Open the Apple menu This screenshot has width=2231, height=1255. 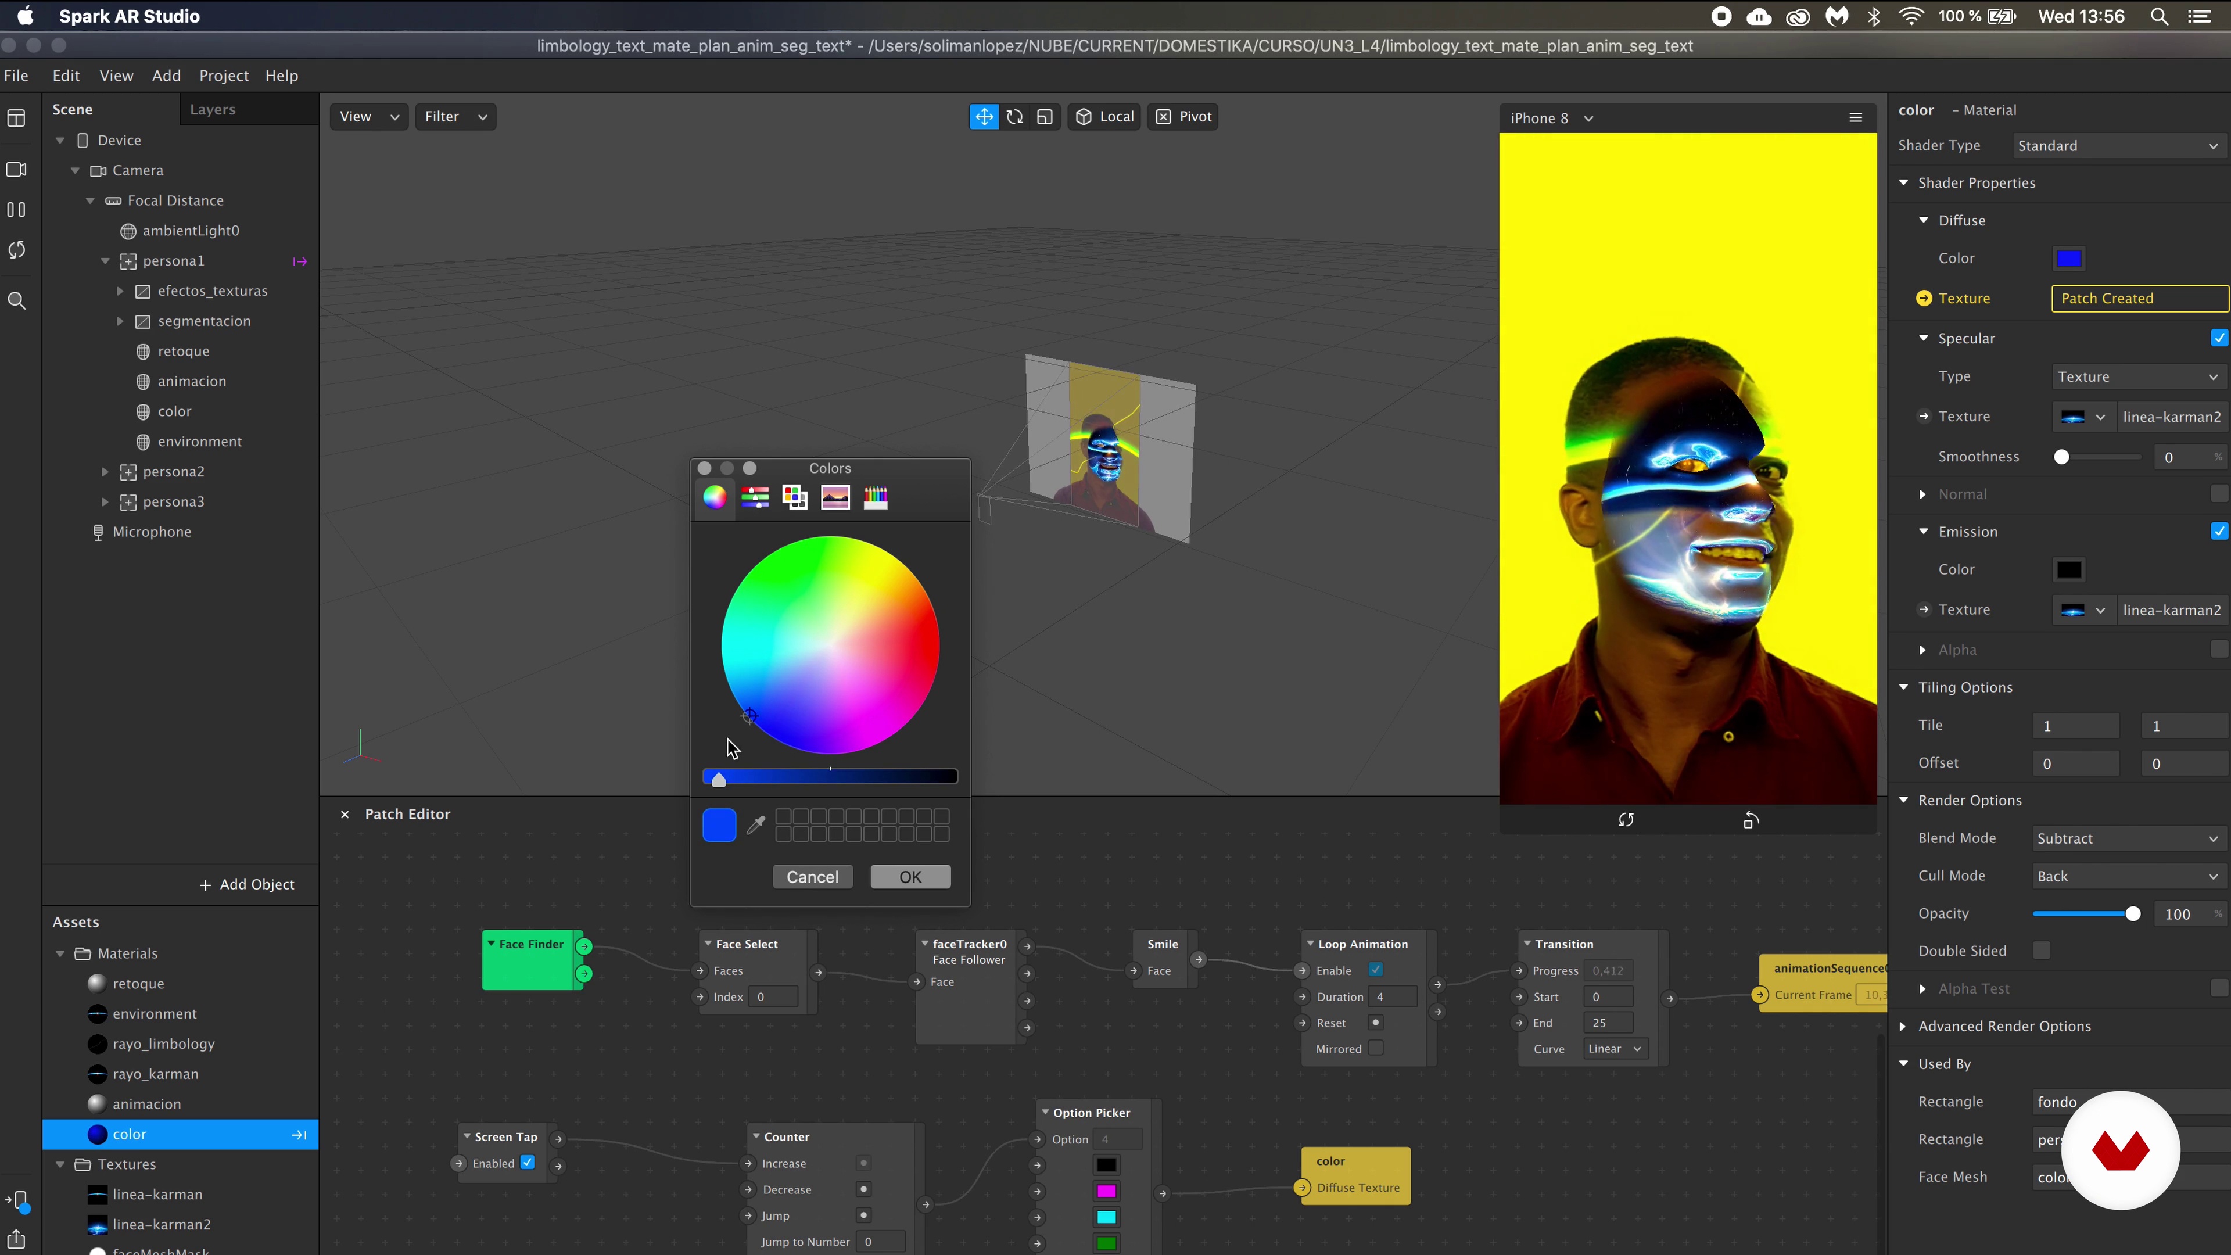25,16
